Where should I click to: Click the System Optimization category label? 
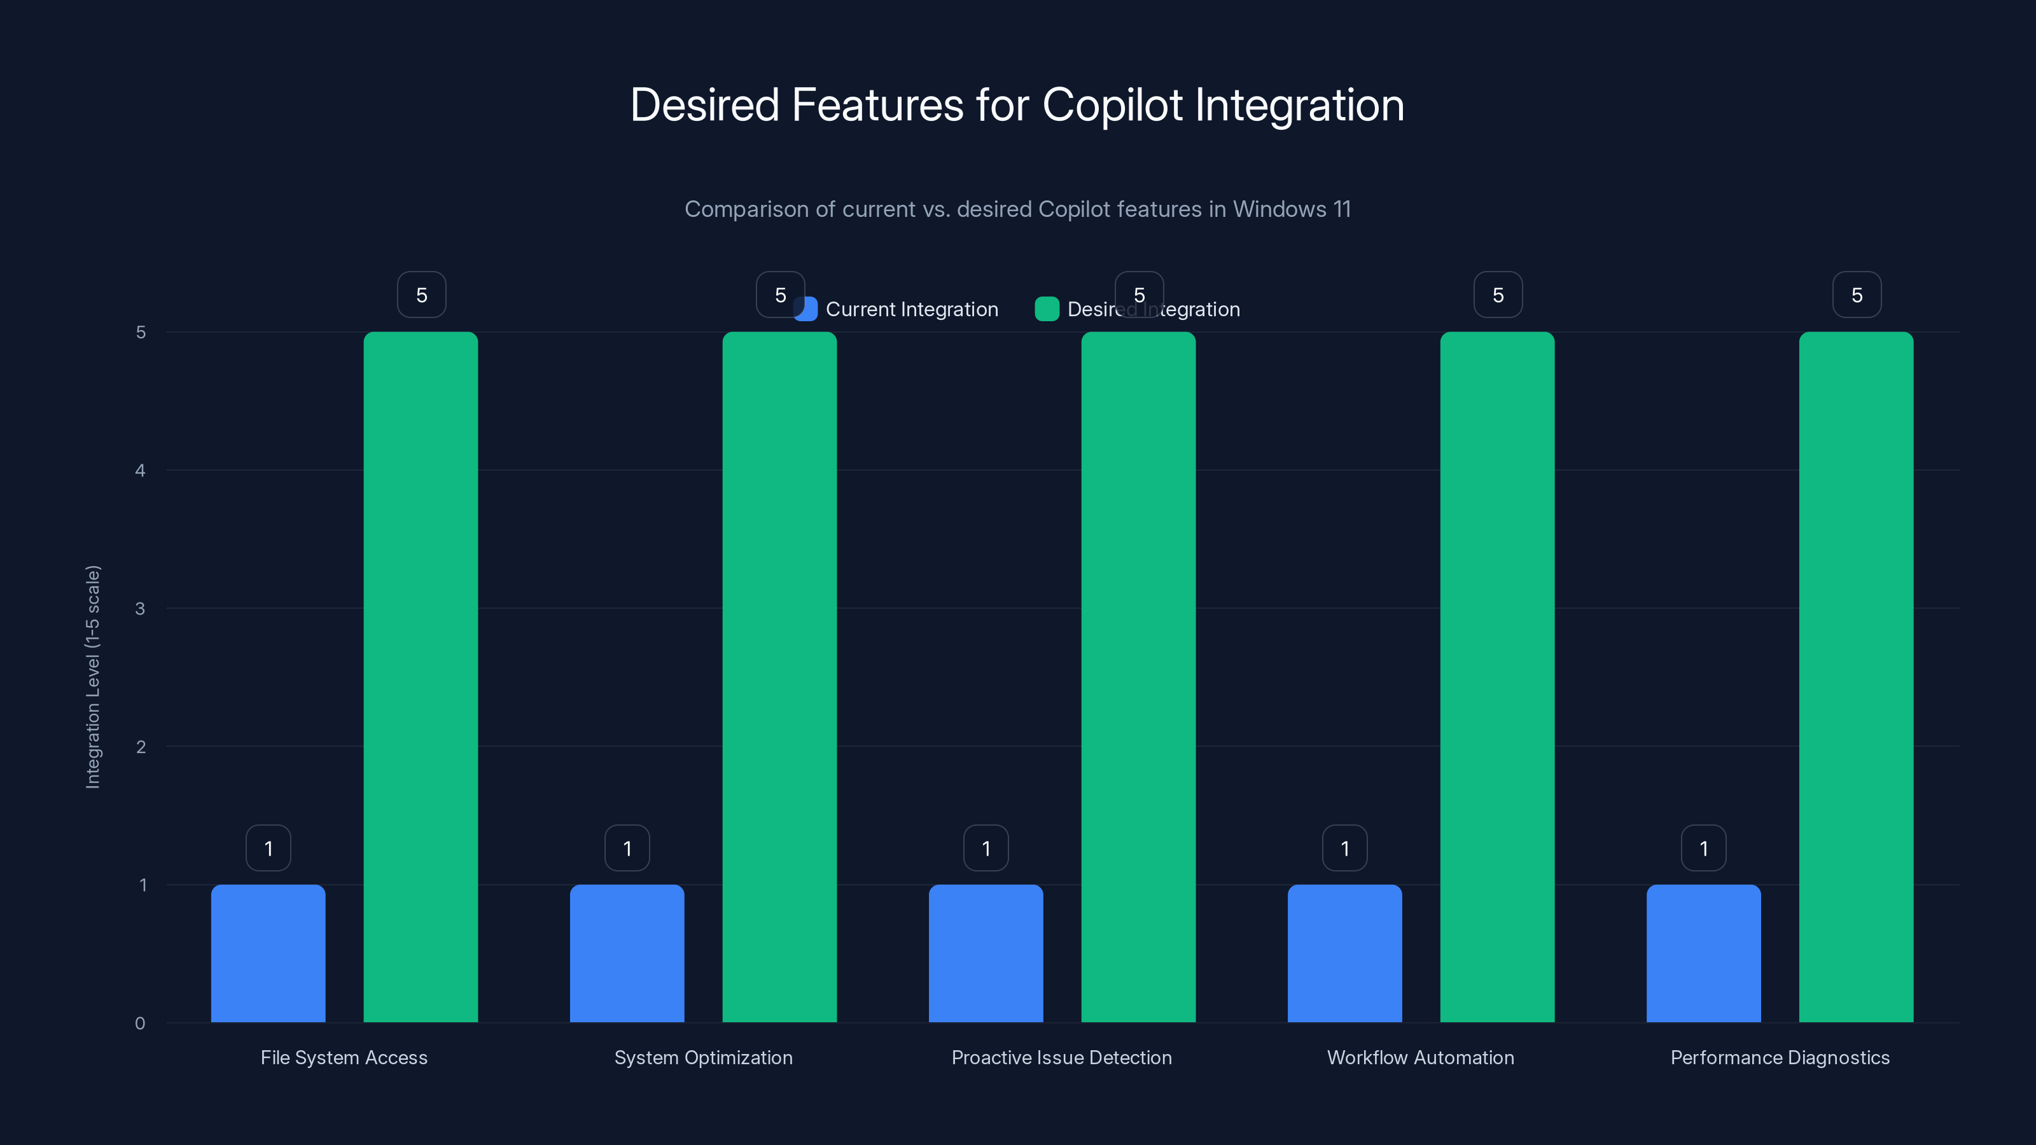(704, 1057)
